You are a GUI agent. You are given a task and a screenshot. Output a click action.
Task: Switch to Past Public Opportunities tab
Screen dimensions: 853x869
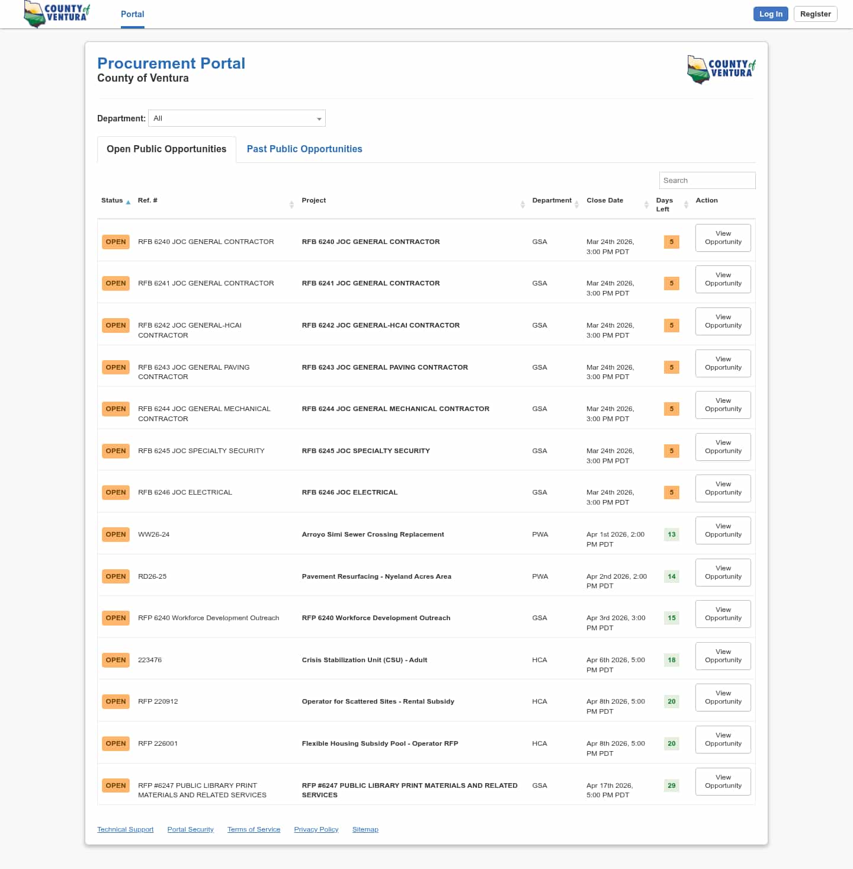pos(304,149)
